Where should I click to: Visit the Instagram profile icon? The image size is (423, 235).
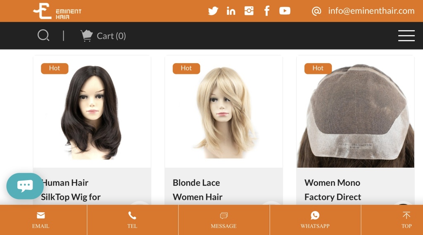click(249, 11)
